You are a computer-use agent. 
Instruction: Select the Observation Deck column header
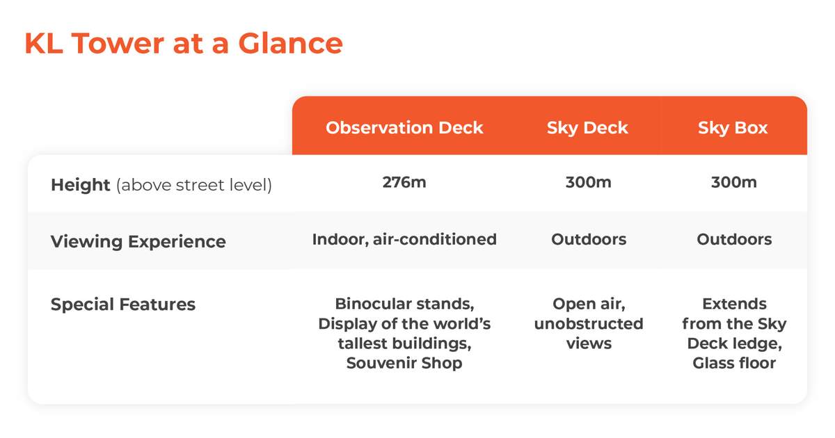coord(404,128)
